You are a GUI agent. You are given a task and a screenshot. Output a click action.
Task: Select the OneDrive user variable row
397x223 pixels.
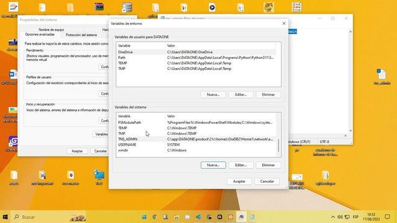[196, 52]
